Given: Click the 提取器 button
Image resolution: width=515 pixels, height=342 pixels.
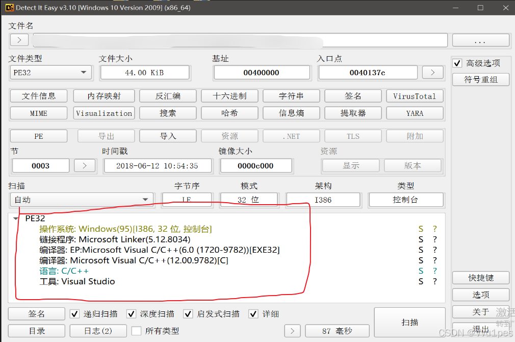Looking at the screenshot, I should 353,113.
